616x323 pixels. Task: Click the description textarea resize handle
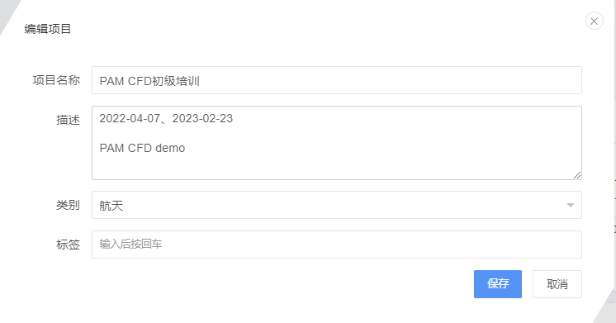(x=577, y=175)
